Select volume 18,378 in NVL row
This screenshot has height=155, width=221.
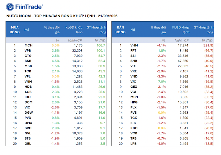pyautogui.click(x=77, y=133)
